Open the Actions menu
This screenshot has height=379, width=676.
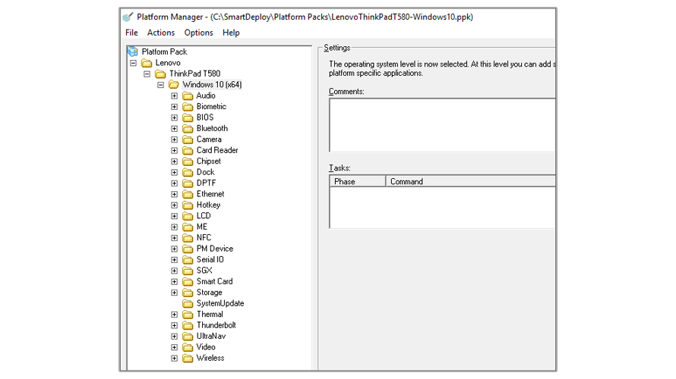(x=160, y=33)
